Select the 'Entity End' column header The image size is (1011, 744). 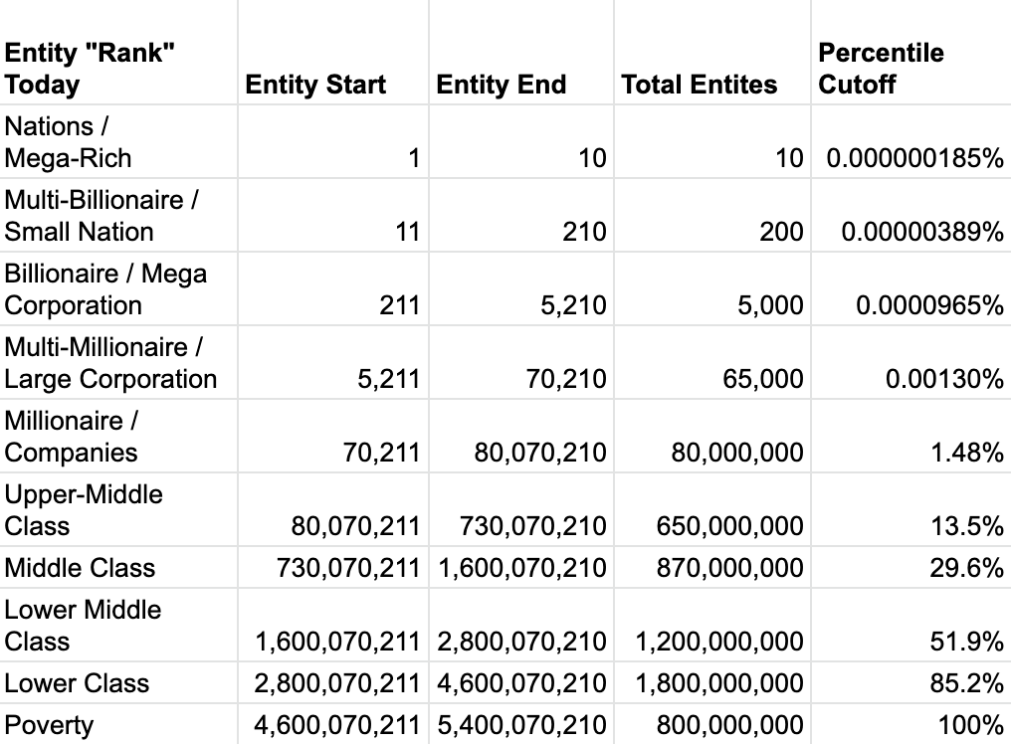[501, 85]
